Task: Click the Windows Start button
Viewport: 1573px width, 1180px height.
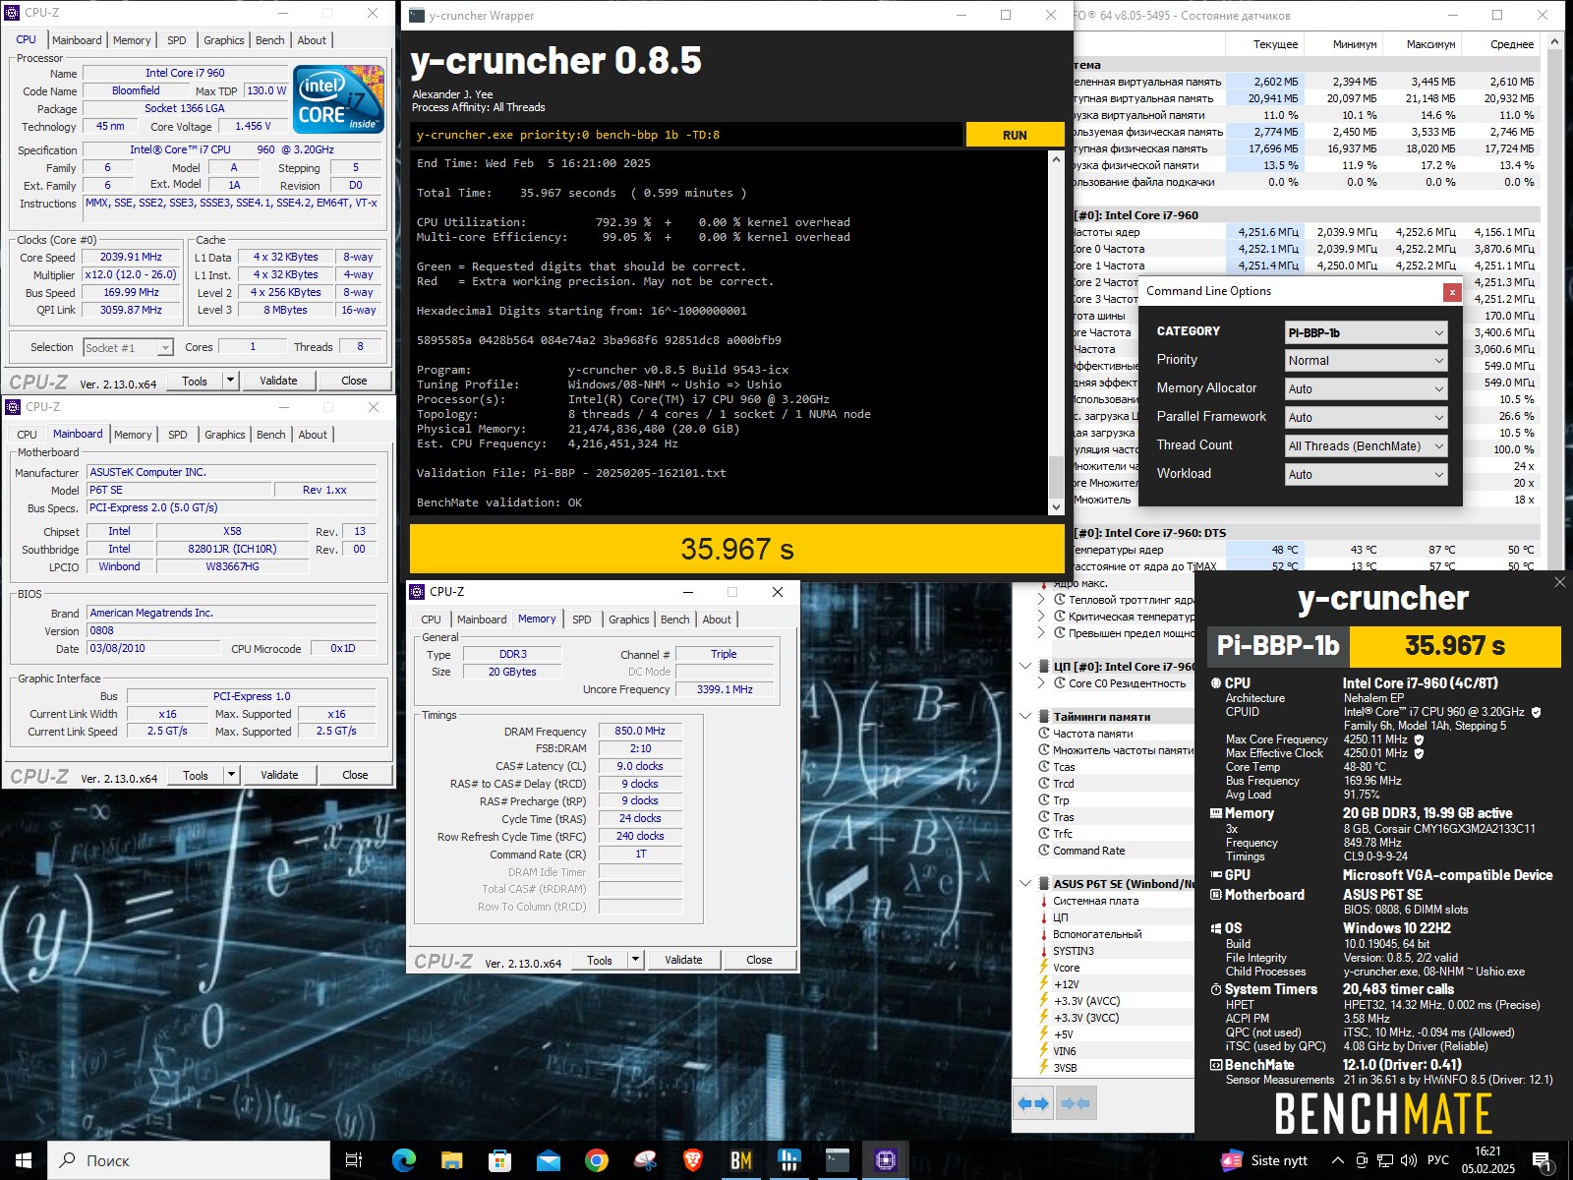Action: click(24, 1160)
